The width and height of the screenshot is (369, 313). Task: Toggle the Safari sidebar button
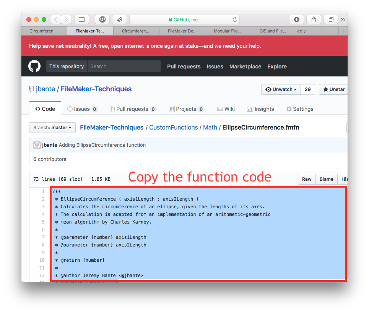coord(82,19)
